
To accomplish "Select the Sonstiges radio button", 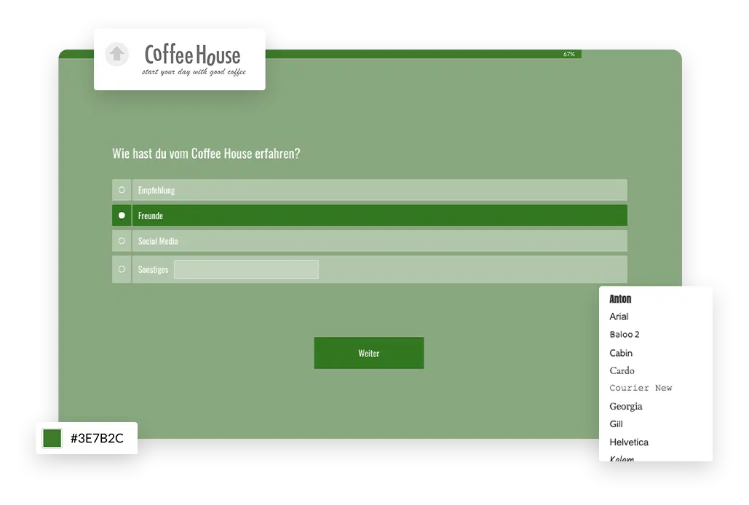I will pos(122,269).
